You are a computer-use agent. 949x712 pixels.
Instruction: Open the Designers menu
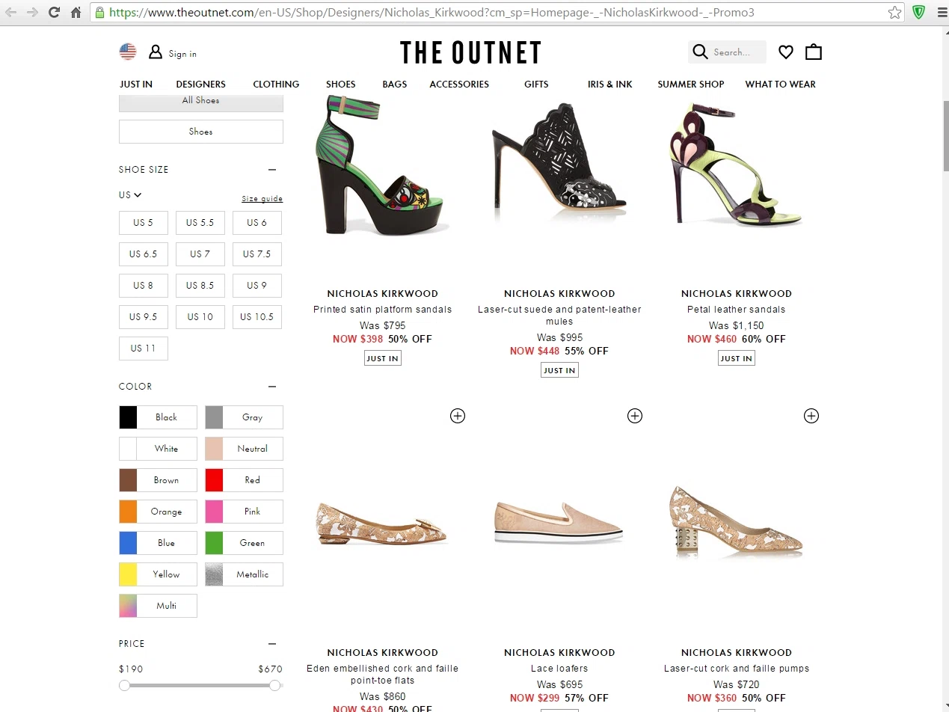coord(200,85)
